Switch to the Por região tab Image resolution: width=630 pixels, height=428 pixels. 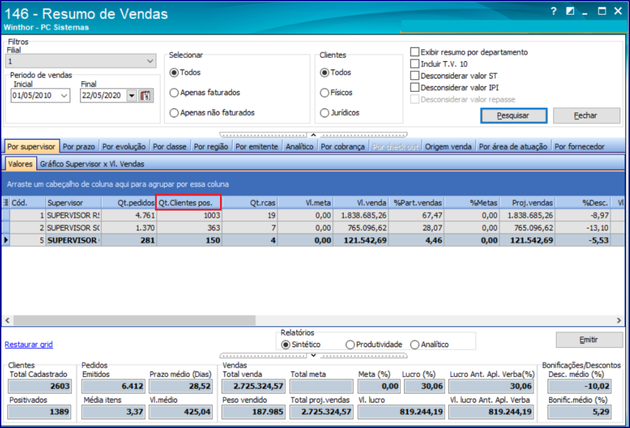[x=211, y=147]
